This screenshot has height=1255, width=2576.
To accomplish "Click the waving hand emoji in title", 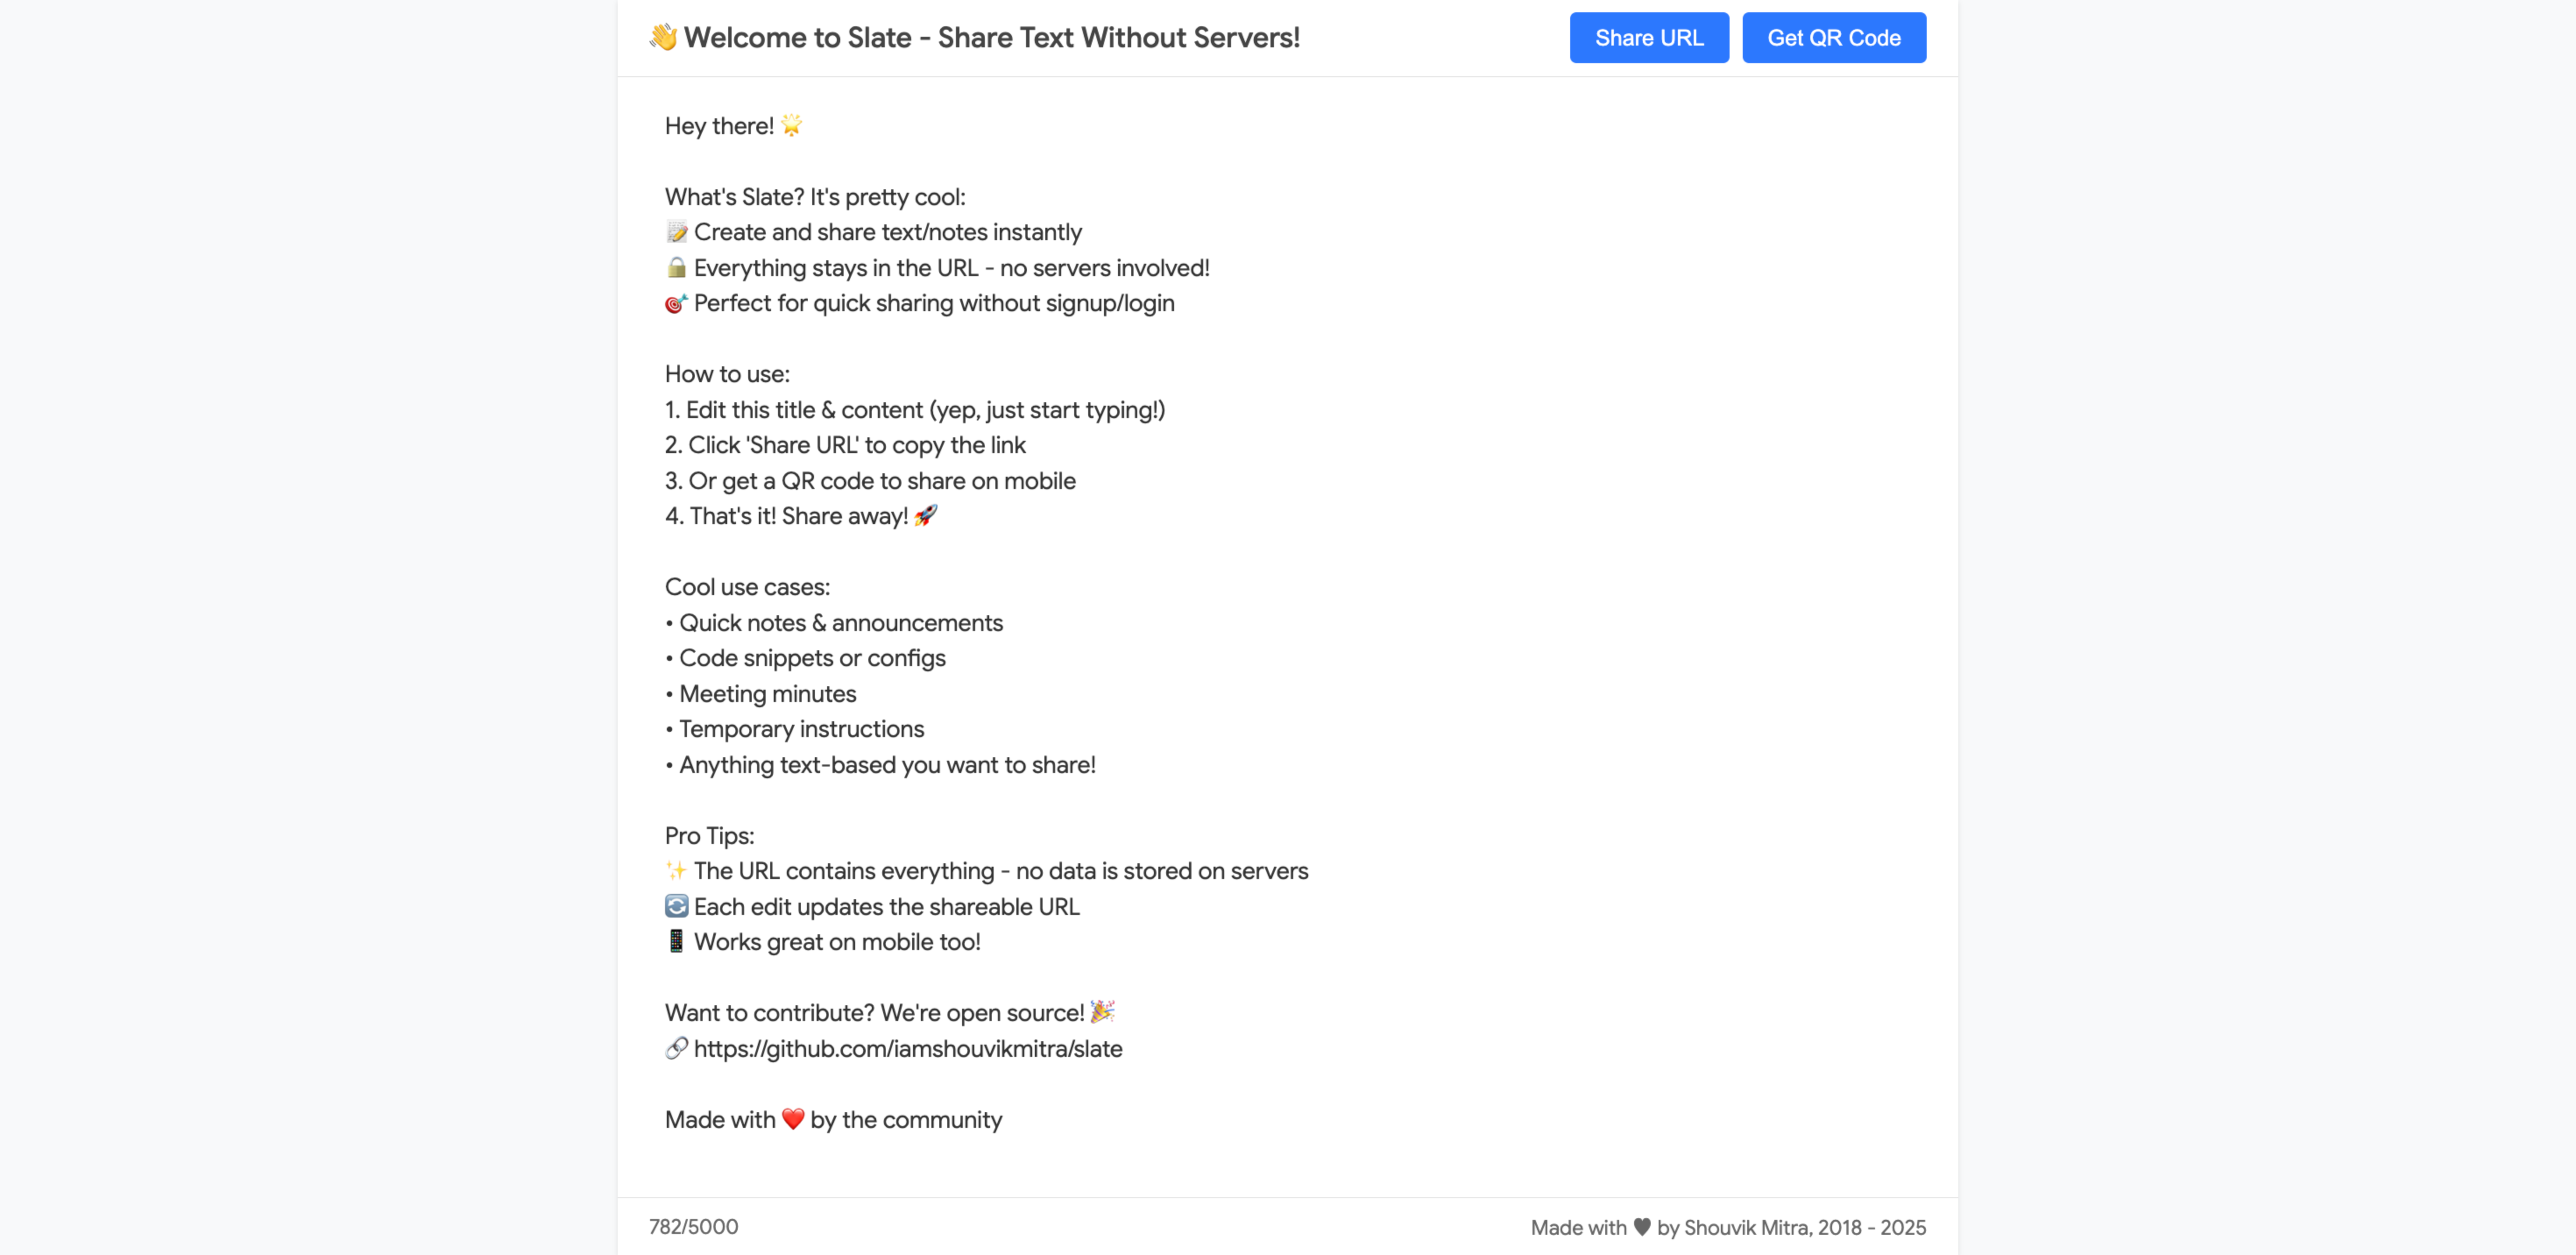I will click(x=663, y=37).
